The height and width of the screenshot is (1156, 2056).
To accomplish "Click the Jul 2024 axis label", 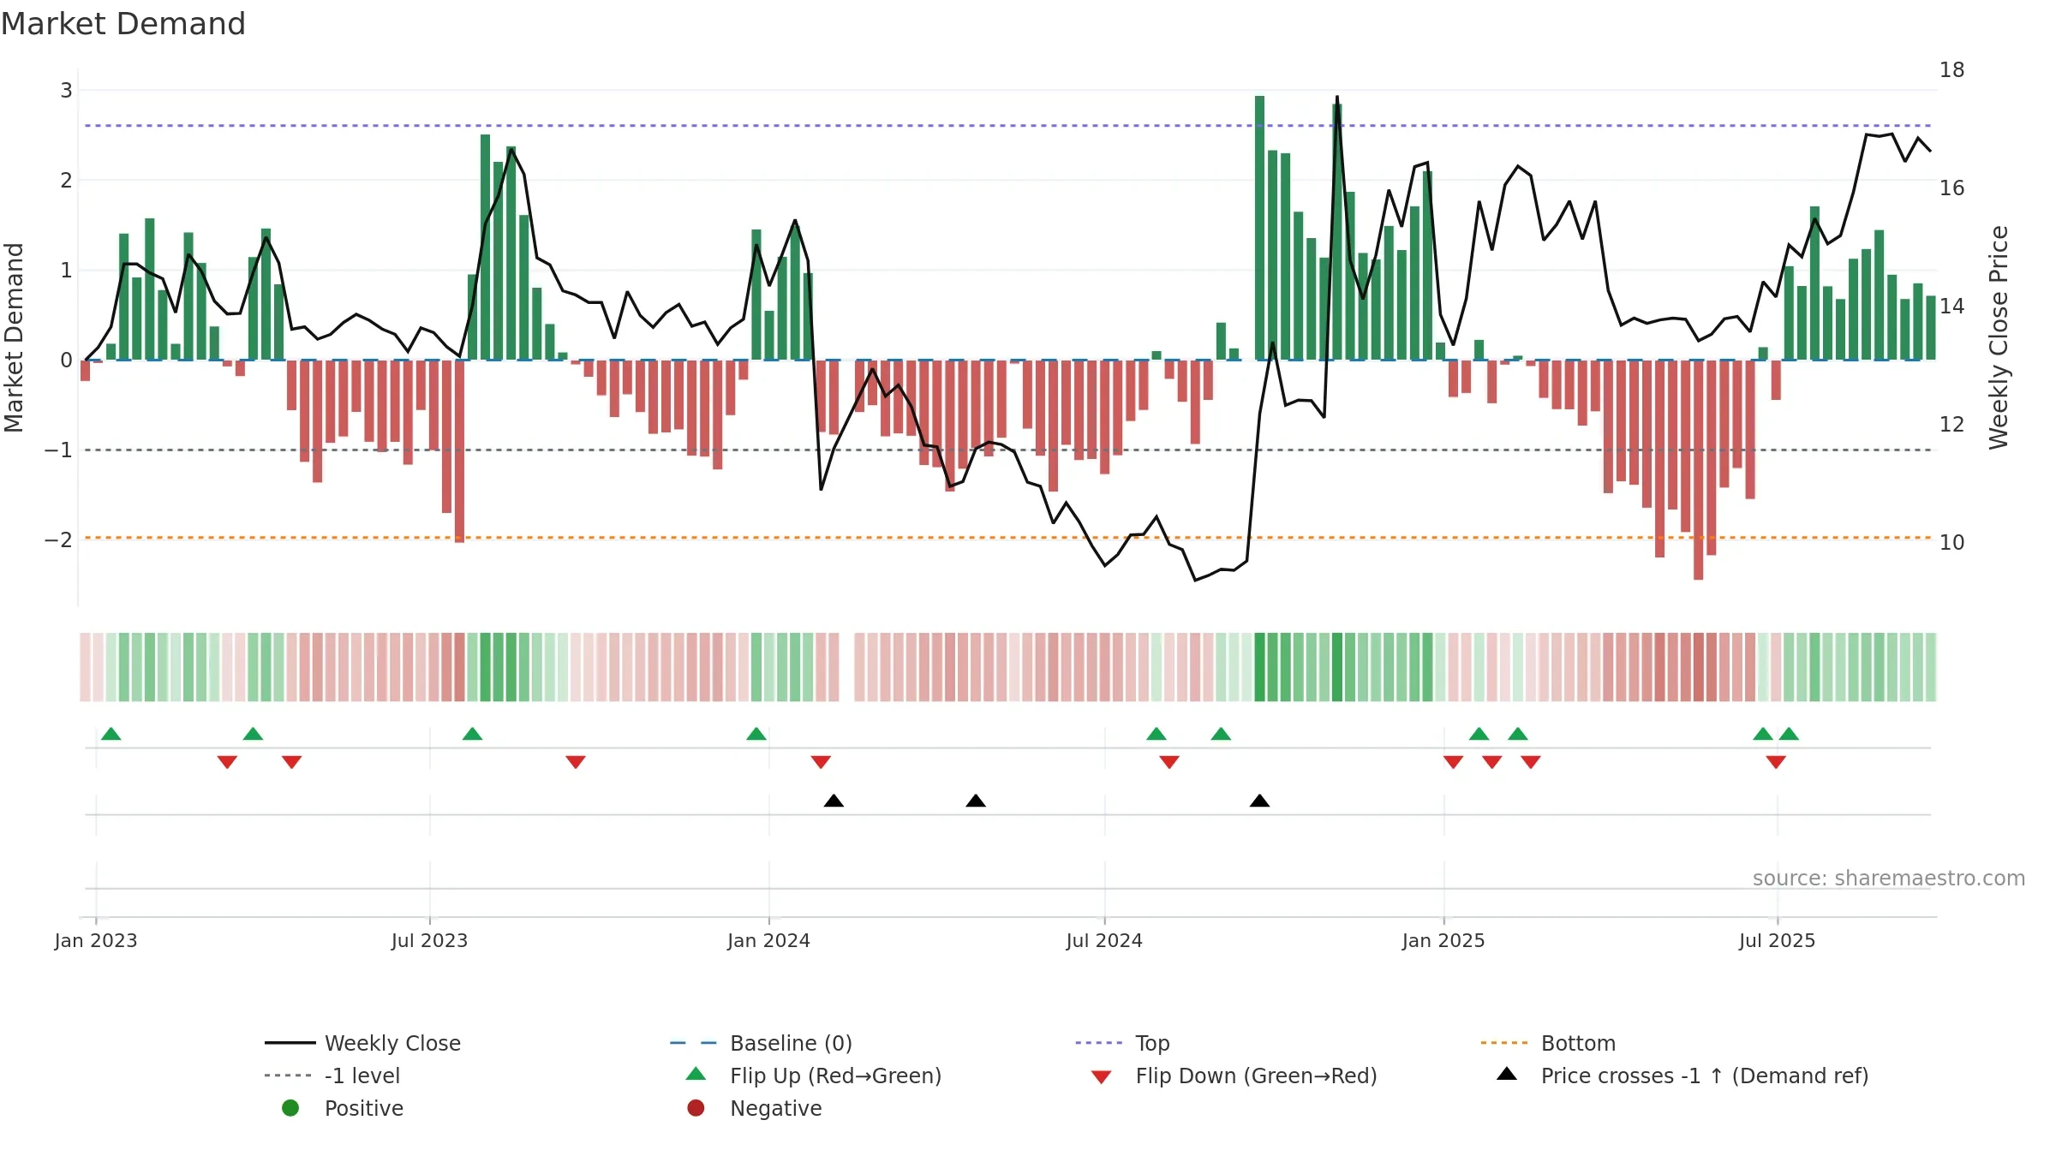I will tap(1104, 940).
